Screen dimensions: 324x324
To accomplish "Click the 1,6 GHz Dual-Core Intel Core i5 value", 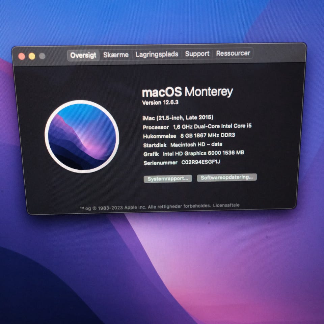I will (x=212, y=126).
